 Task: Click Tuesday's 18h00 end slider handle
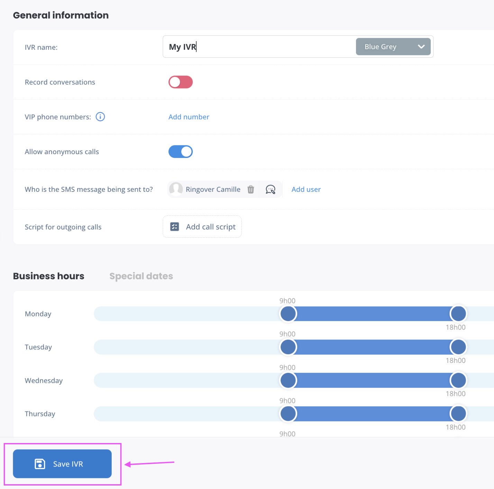(x=458, y=347)
